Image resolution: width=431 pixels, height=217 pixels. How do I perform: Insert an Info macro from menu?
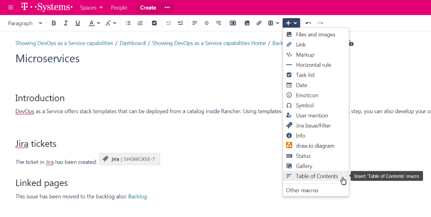pos(316,136)
